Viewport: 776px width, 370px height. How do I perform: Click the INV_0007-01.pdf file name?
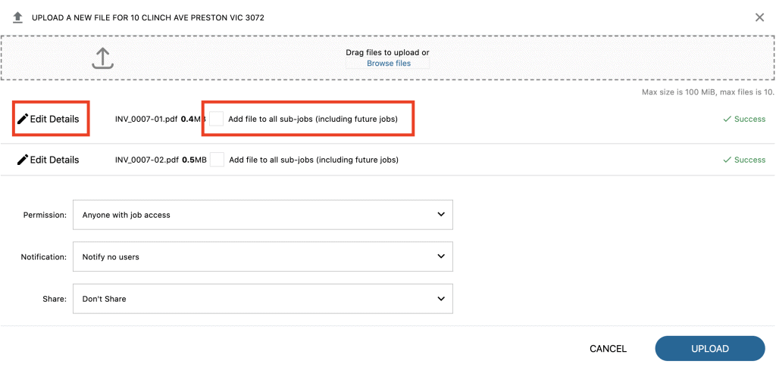pos(146,119)
